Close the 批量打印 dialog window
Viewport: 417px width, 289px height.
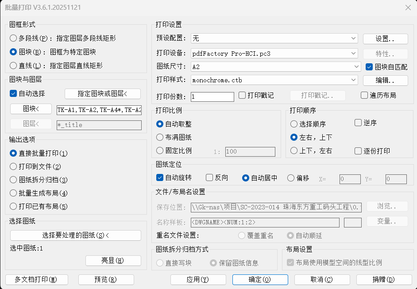[408, 8]
